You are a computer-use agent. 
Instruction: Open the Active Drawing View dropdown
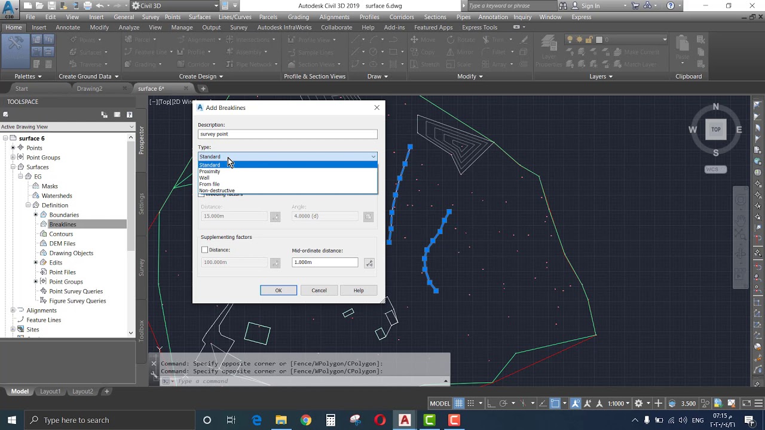(68, 127)
